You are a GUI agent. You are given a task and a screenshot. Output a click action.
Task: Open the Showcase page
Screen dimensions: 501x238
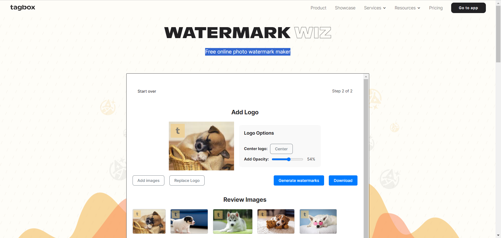345,8
